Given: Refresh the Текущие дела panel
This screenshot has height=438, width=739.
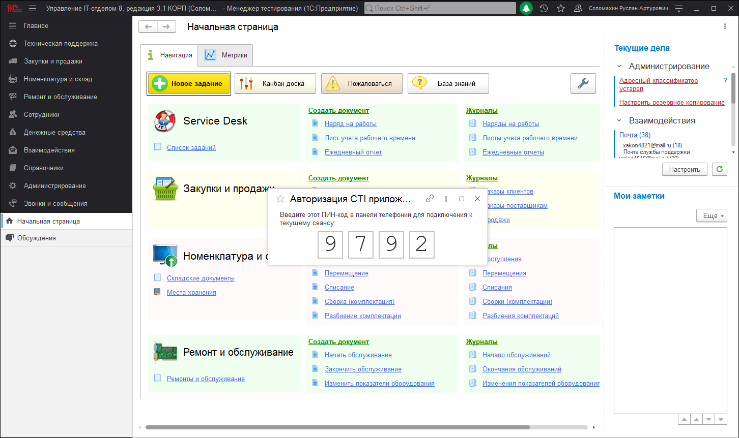Looking at the screenshot, I should (719, 169).
